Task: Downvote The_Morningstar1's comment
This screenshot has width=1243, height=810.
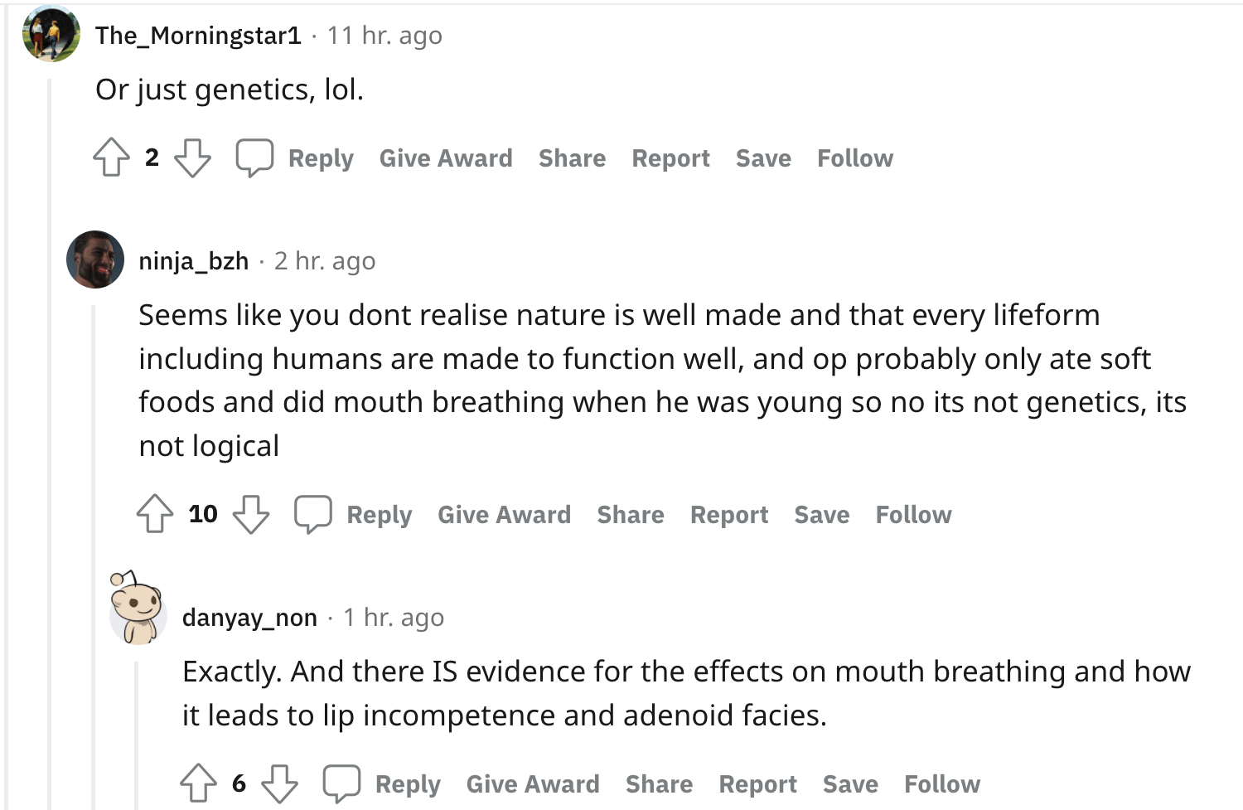Action: (192, 158)
